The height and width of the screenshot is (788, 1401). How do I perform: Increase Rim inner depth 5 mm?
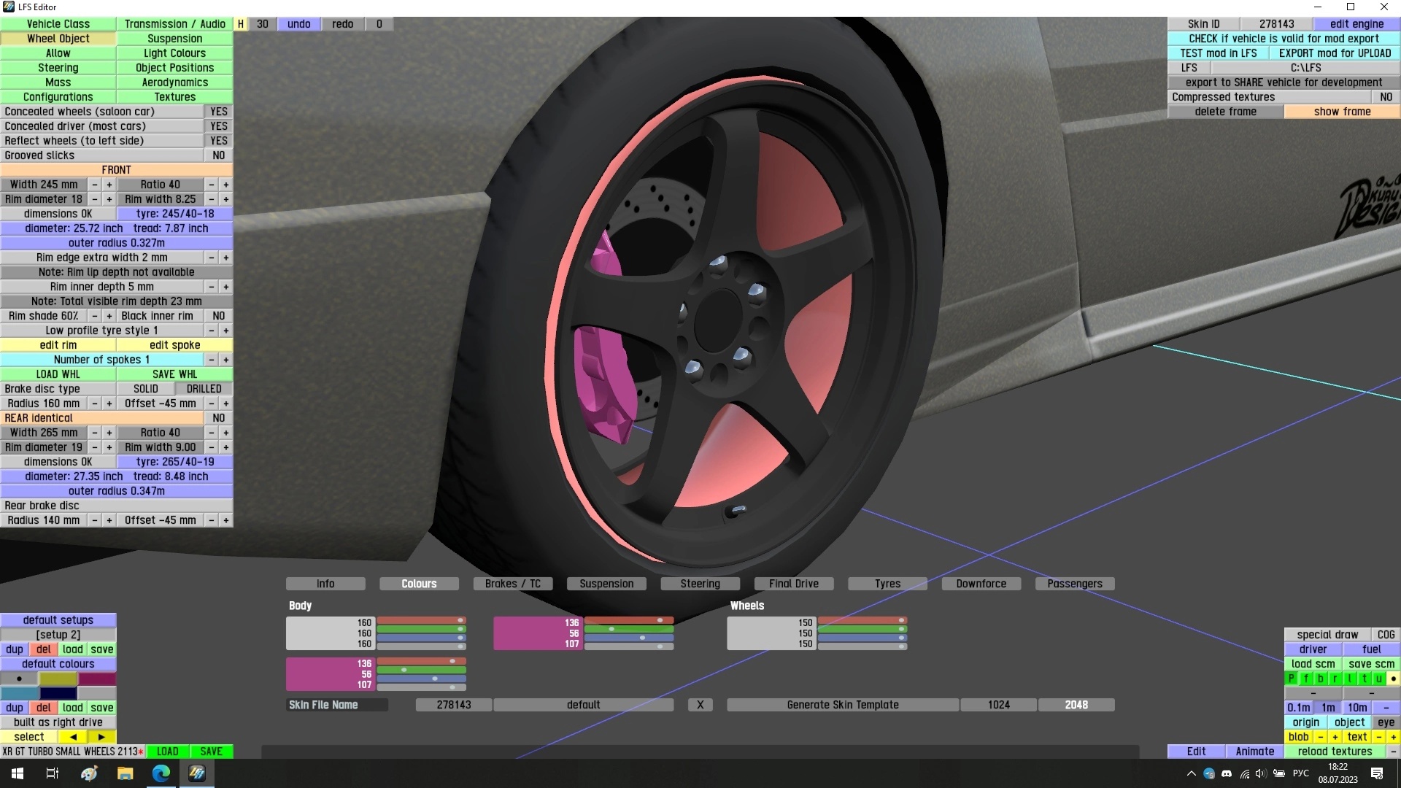[x=226, y=287]
